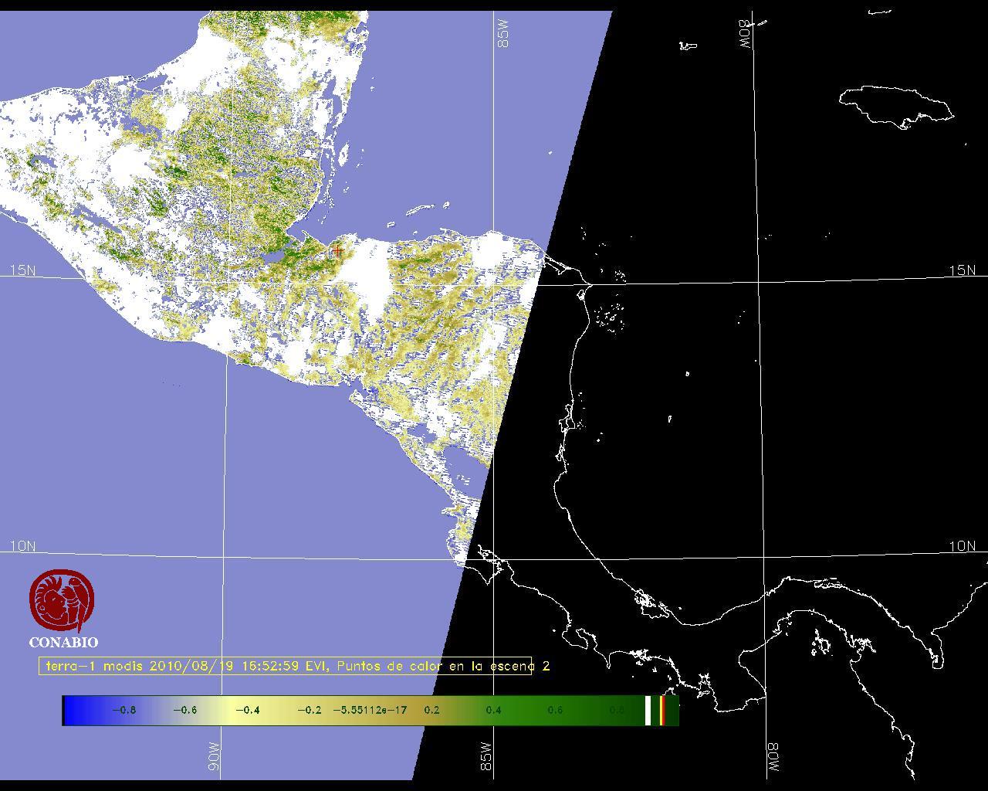Click the -0.8 value on the color scale
The width and height of the screenshot is (988, 791).
123,711
